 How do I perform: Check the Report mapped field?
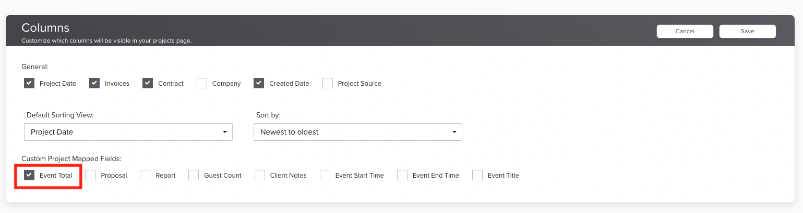coord(145,175)
